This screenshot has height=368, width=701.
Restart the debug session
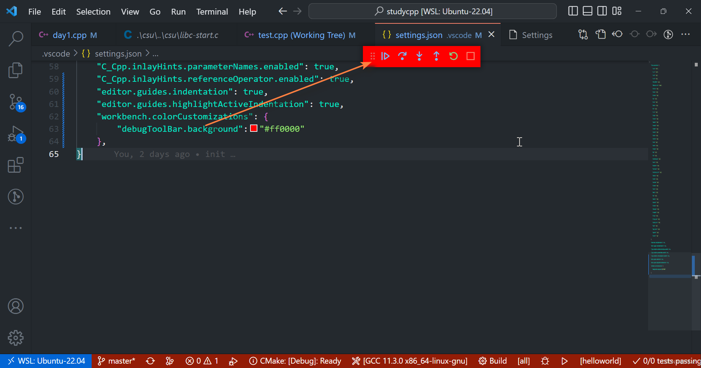click(x=453, y=56)
